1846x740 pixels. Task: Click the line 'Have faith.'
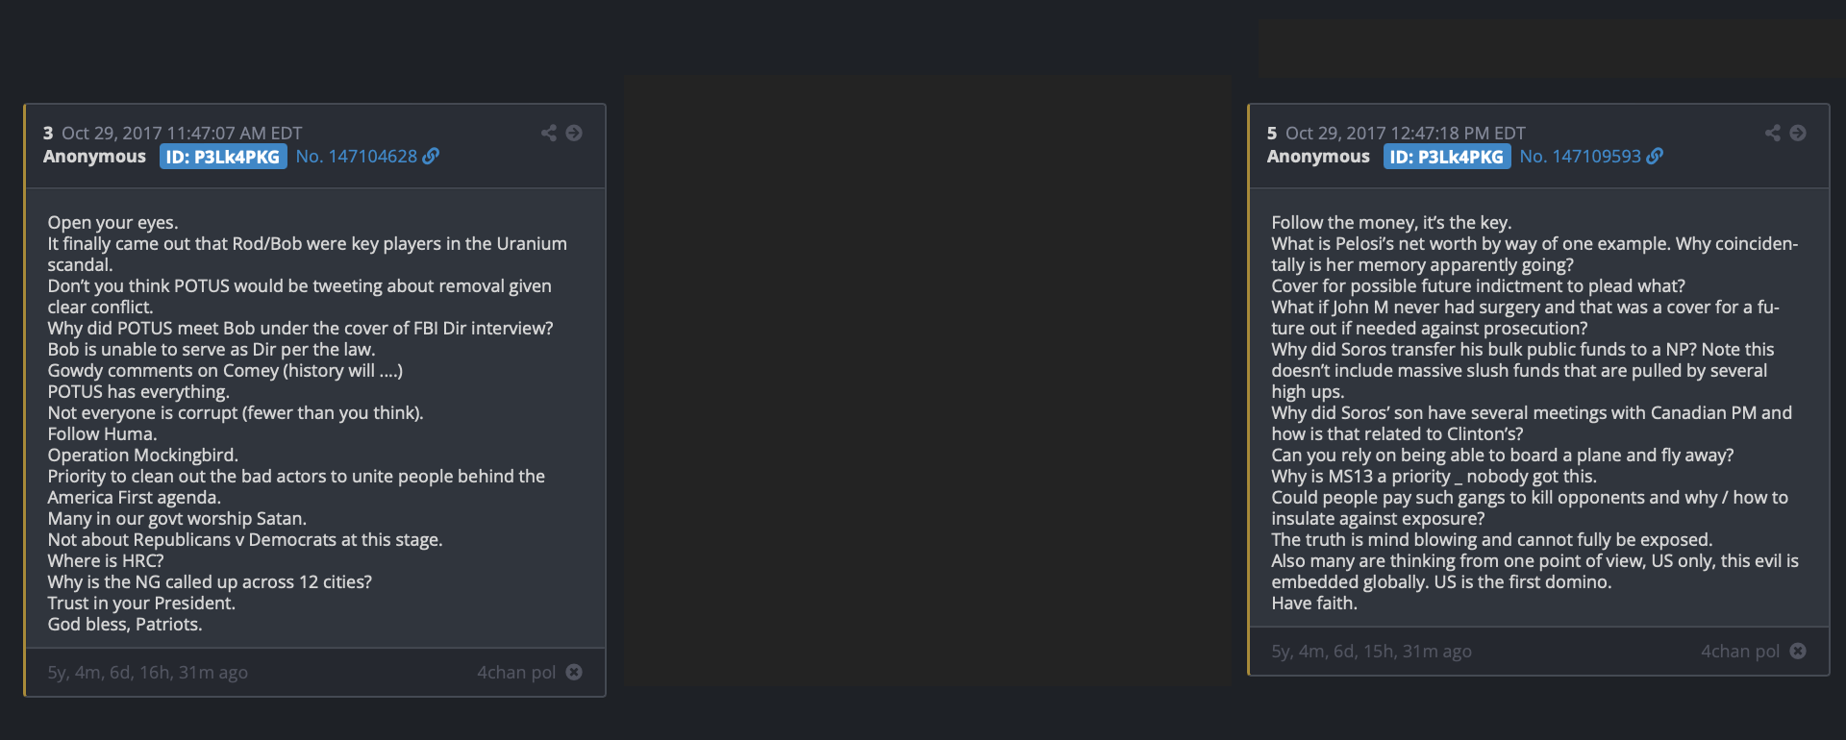tap(1314, 603)
